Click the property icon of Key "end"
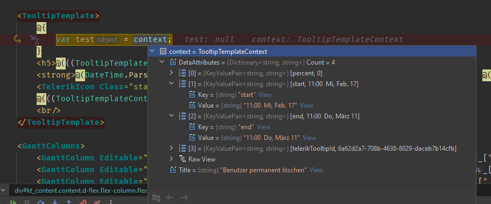The image size is (491, 204). pos(193,126)
